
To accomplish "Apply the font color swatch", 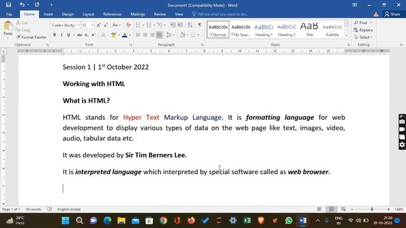I will 124,35.
